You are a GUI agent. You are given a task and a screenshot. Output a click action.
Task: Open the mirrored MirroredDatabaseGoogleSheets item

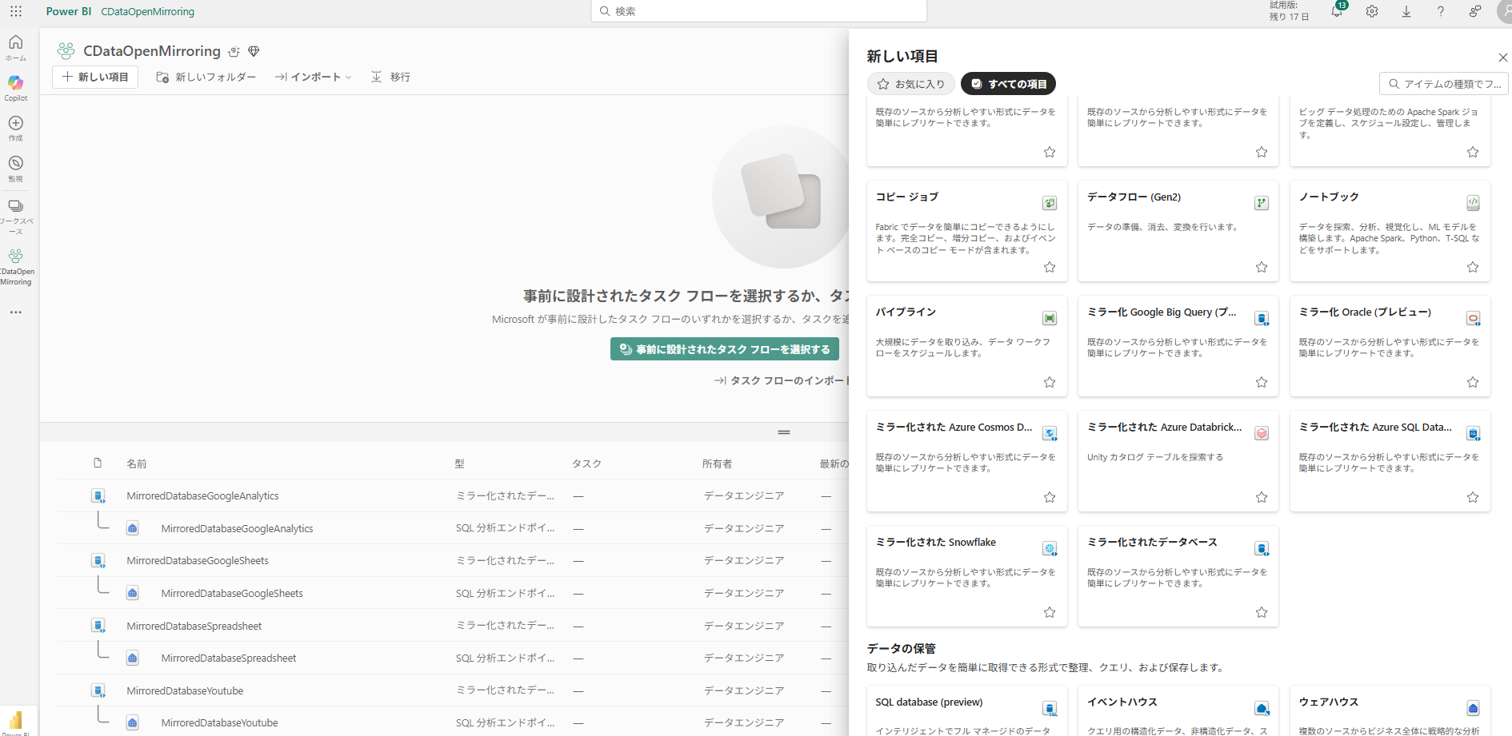(198, 561)
